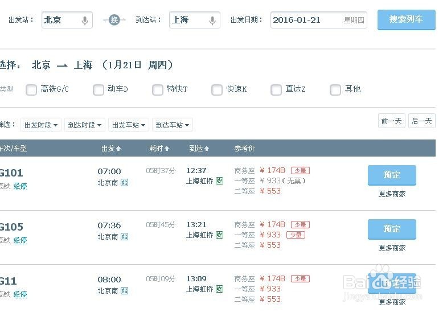Viewport: 447px width, 312px height.
Task: Open 经停 stops link for G105
Action: [x=20, y=240]
